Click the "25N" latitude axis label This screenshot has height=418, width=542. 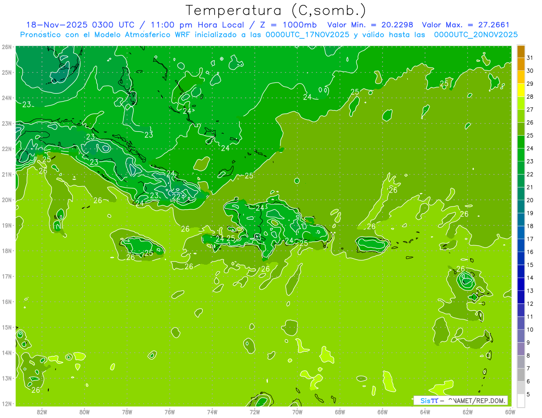coord(7,72)
